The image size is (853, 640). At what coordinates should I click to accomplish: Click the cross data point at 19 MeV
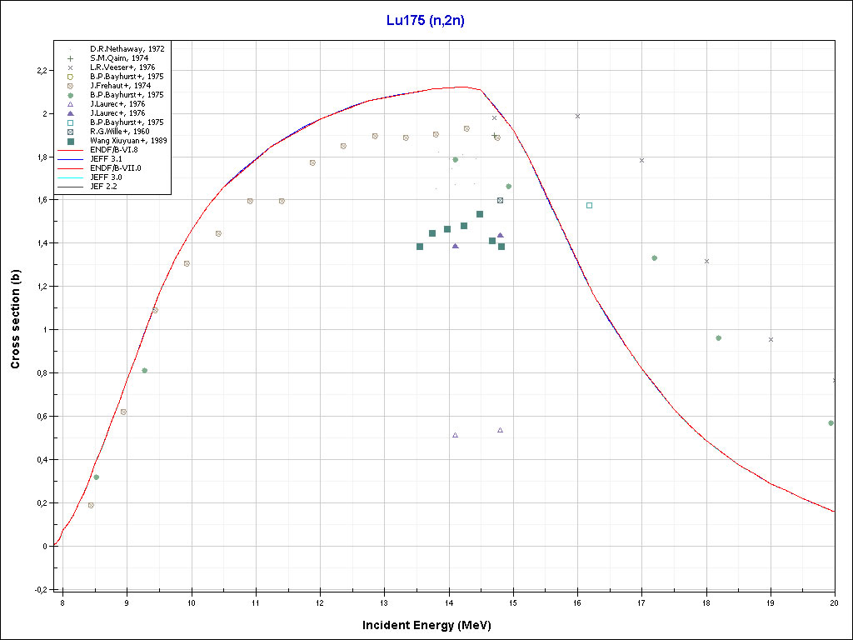click(x=771, y=339)
